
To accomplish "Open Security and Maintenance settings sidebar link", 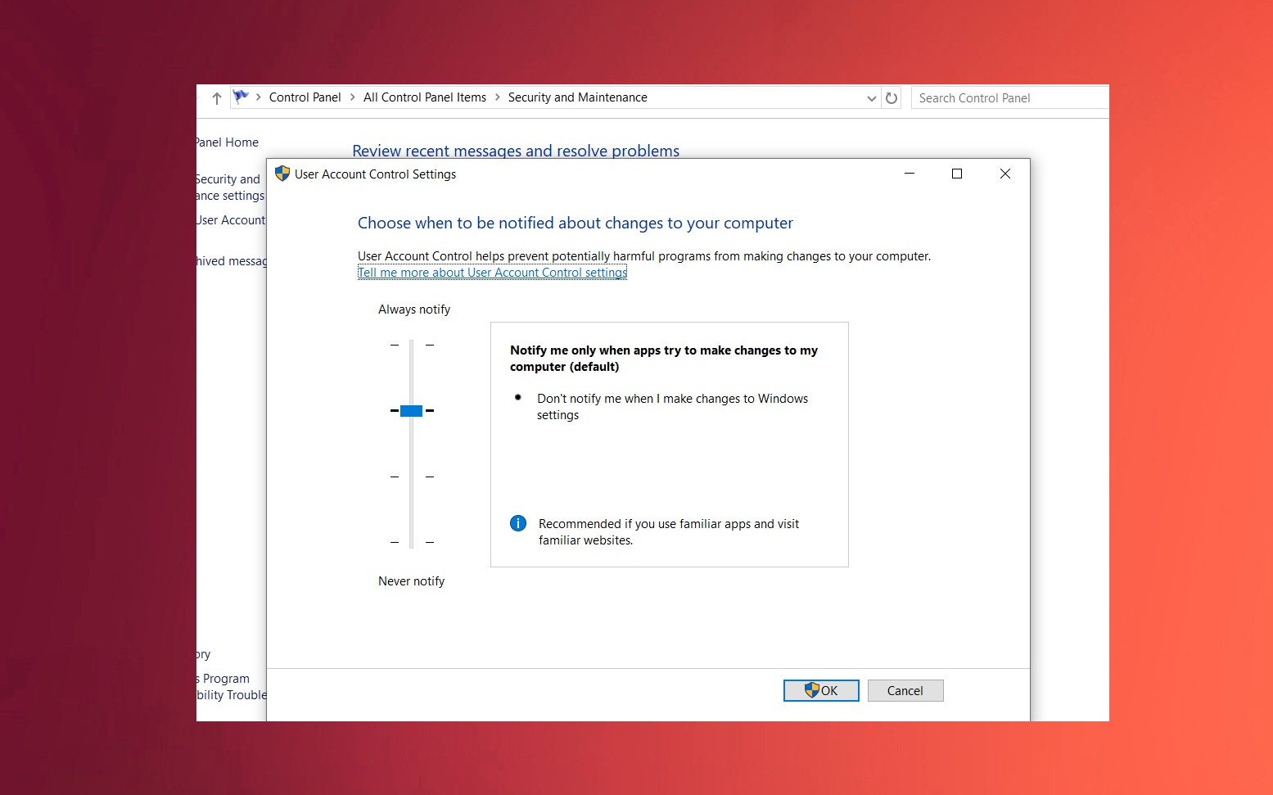I will click(230, 187).
